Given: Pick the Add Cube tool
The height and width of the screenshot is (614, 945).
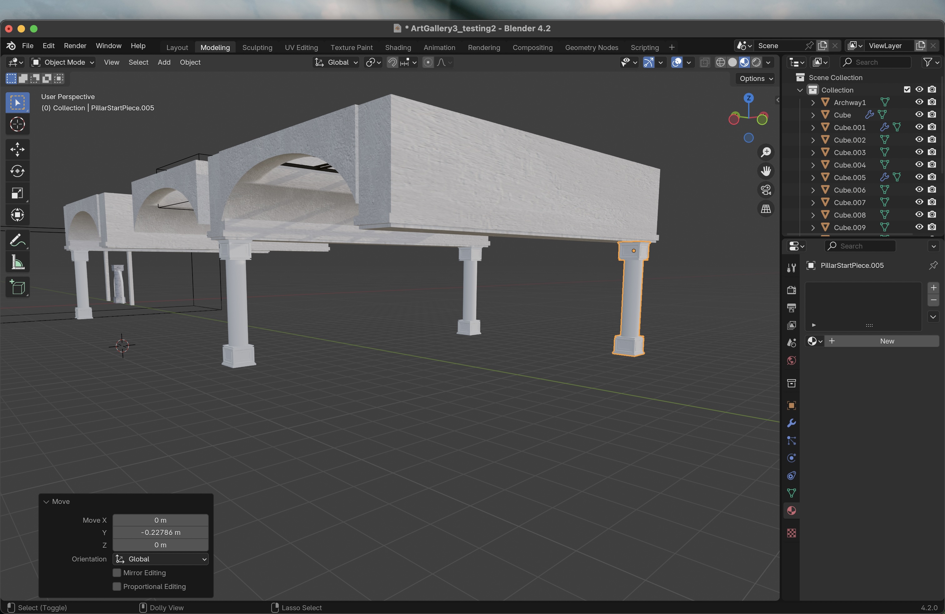Looking at the screenshot, I should [17, 287].
